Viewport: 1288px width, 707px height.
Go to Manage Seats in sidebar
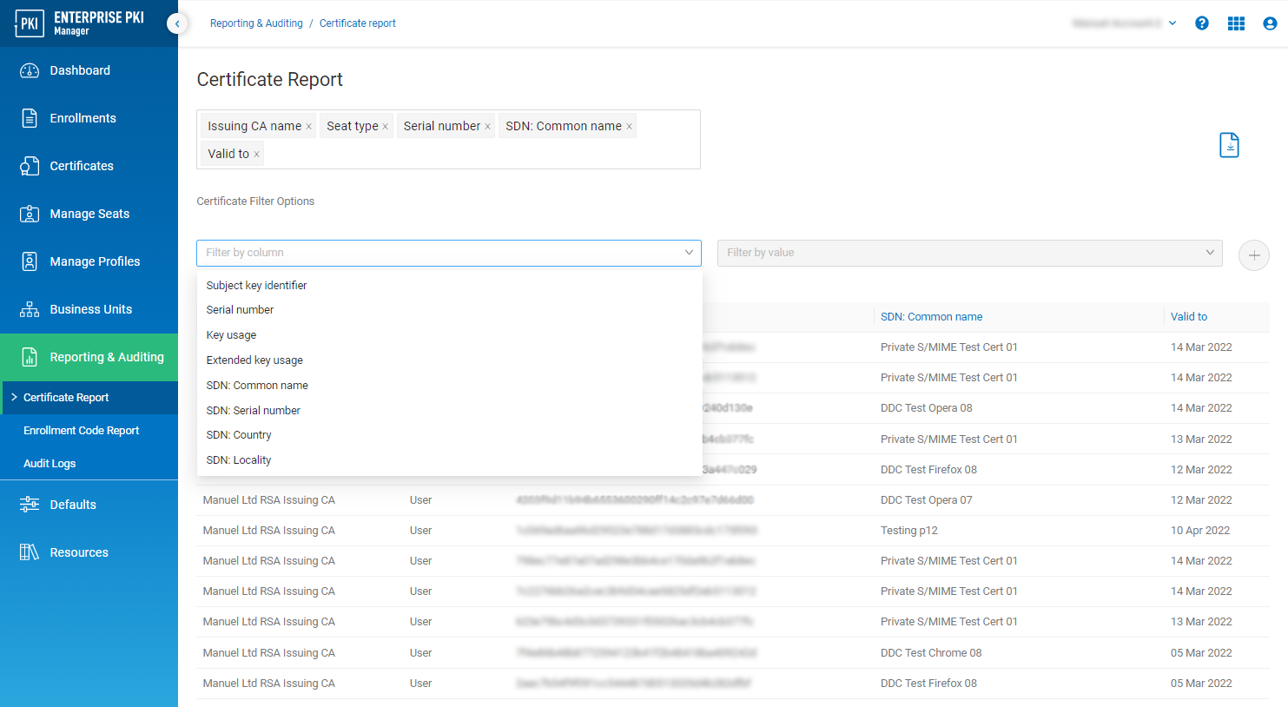pyautogui.click(x=89, y=214)
